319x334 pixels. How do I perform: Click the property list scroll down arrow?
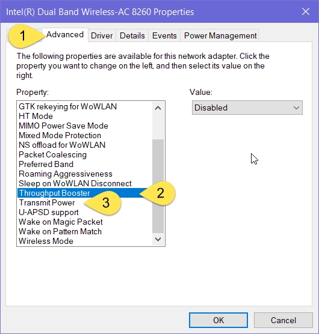click(158, 239)
